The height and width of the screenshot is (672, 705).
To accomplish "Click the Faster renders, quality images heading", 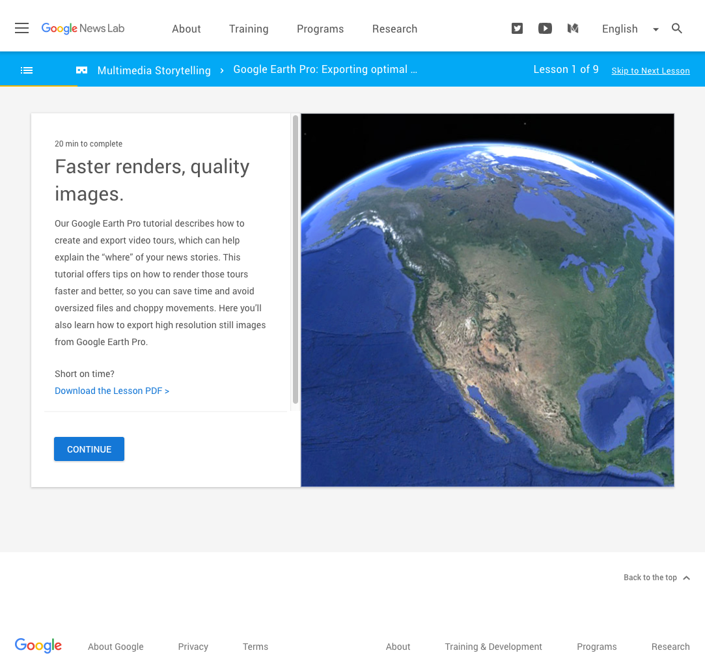I will tap(152, 180).
